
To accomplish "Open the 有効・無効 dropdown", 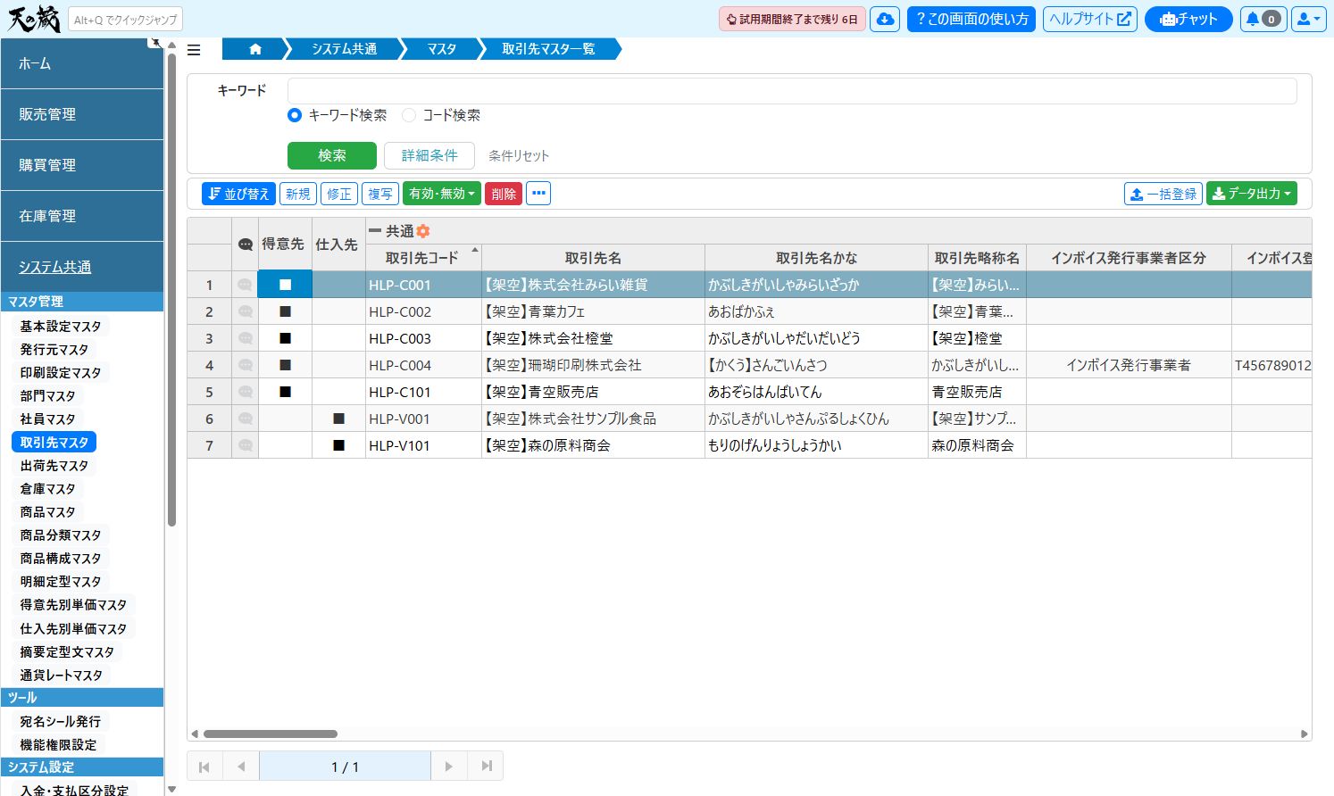I will pos(442,193).
